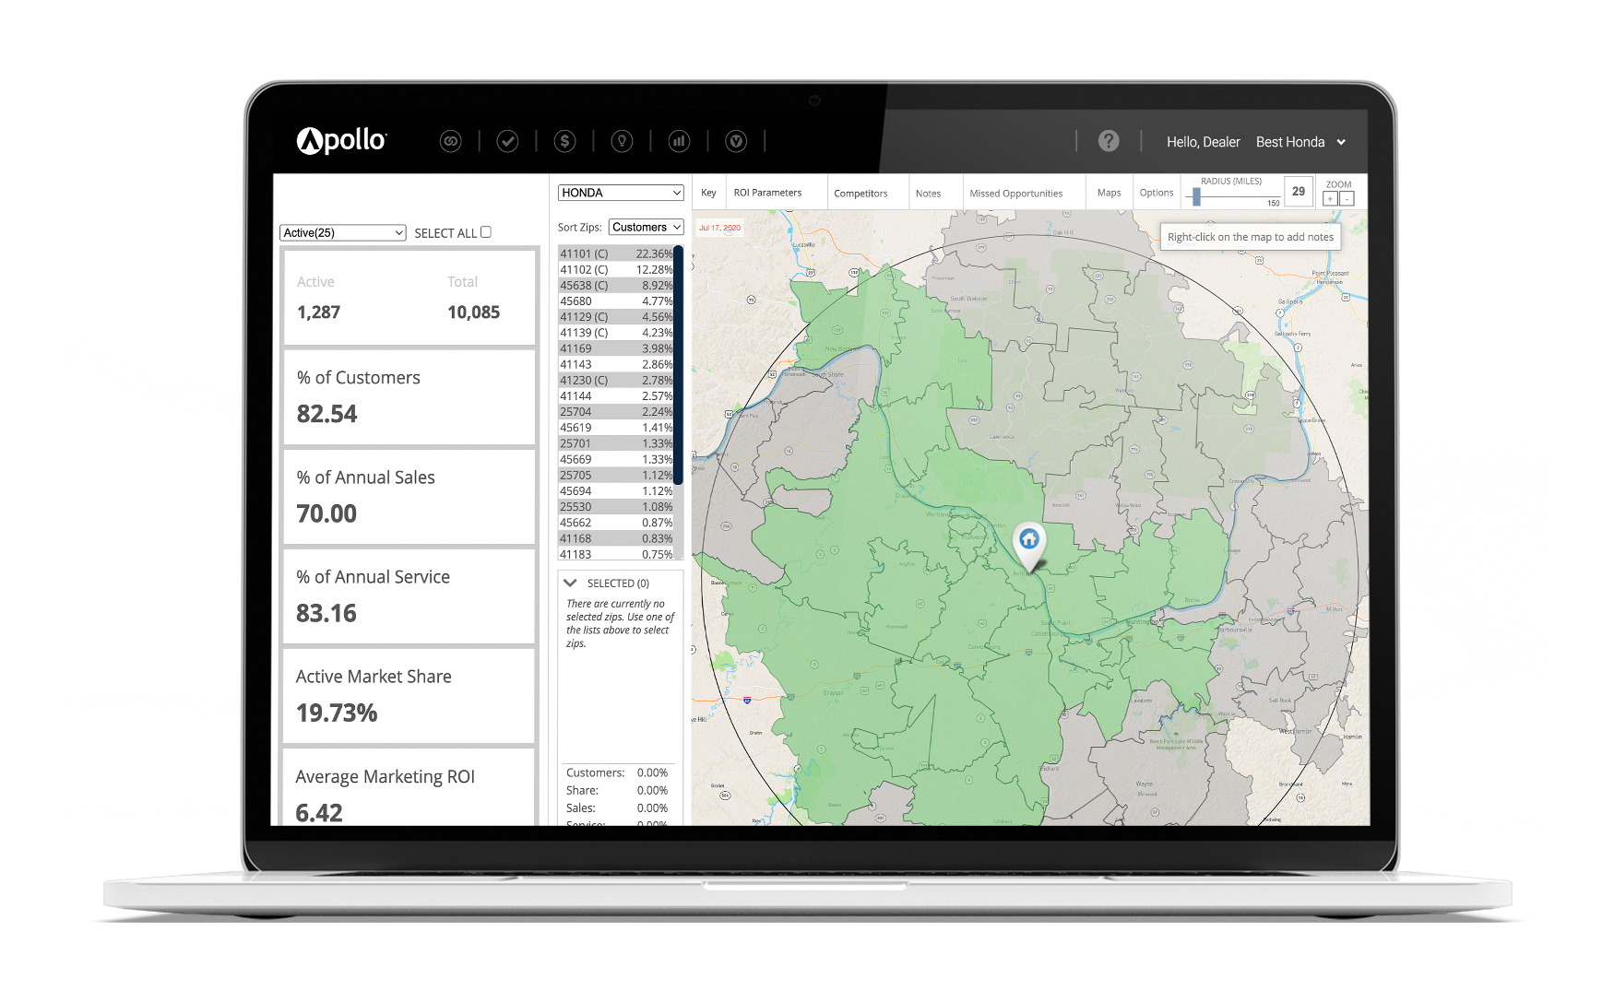1614x1002 pixels.
Task: Zoom in with the plus button
Action: [1330, 199]
